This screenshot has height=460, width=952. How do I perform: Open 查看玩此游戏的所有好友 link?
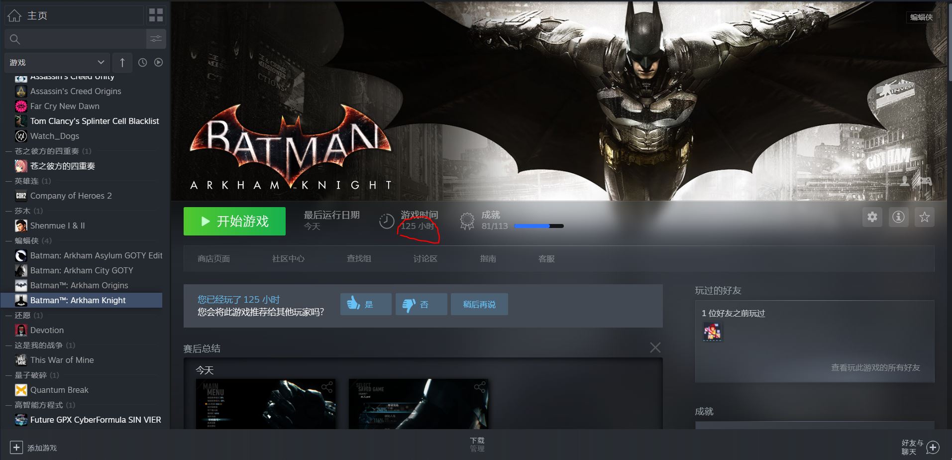point(875,367)
